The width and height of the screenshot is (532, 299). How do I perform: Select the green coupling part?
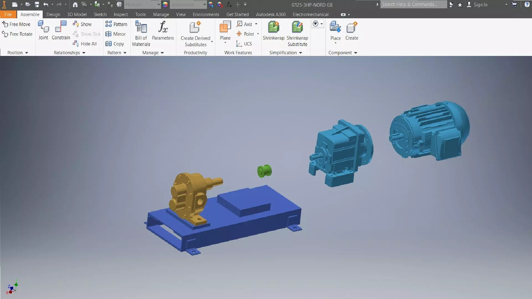(x=264, y=171)
